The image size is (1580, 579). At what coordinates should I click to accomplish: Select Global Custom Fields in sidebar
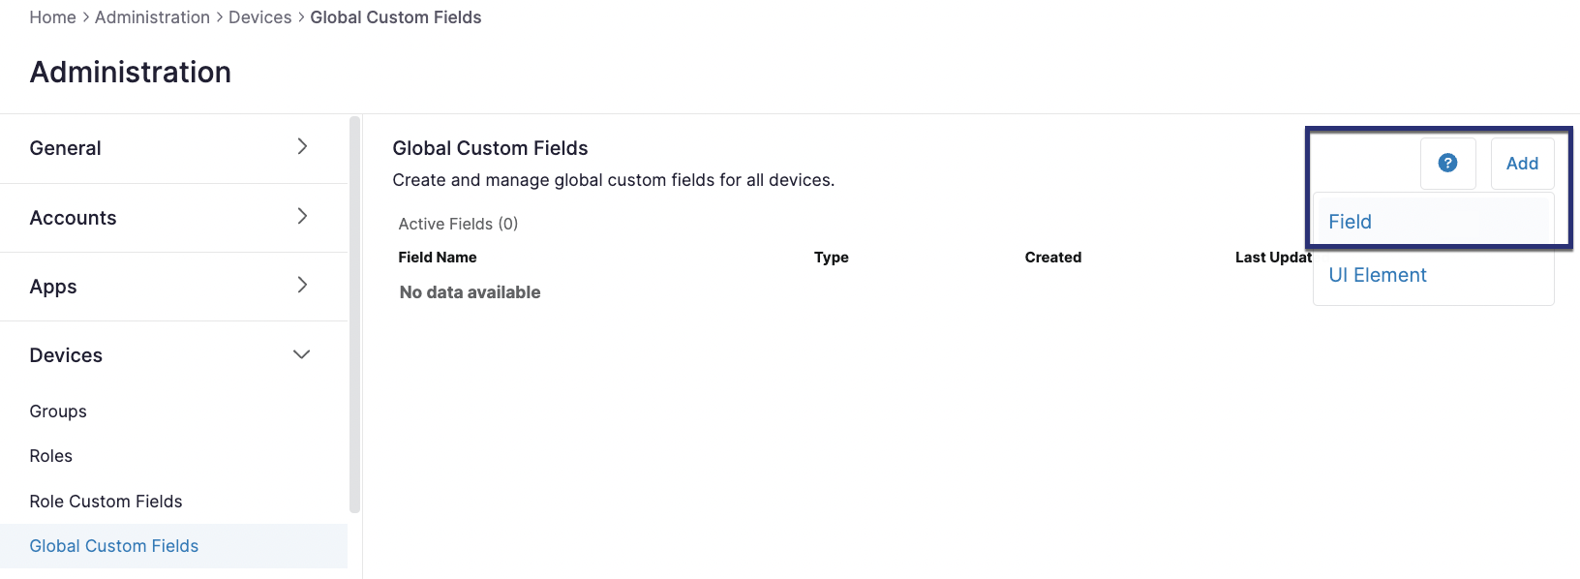pos(173,546)
